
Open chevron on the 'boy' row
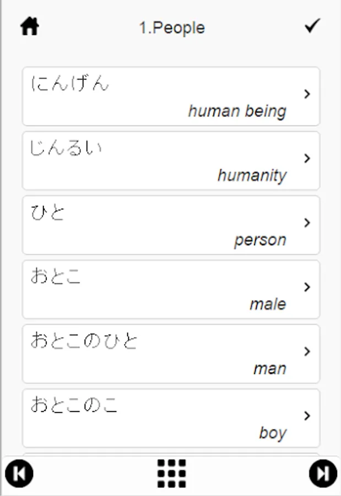click(x=307, y=416)
